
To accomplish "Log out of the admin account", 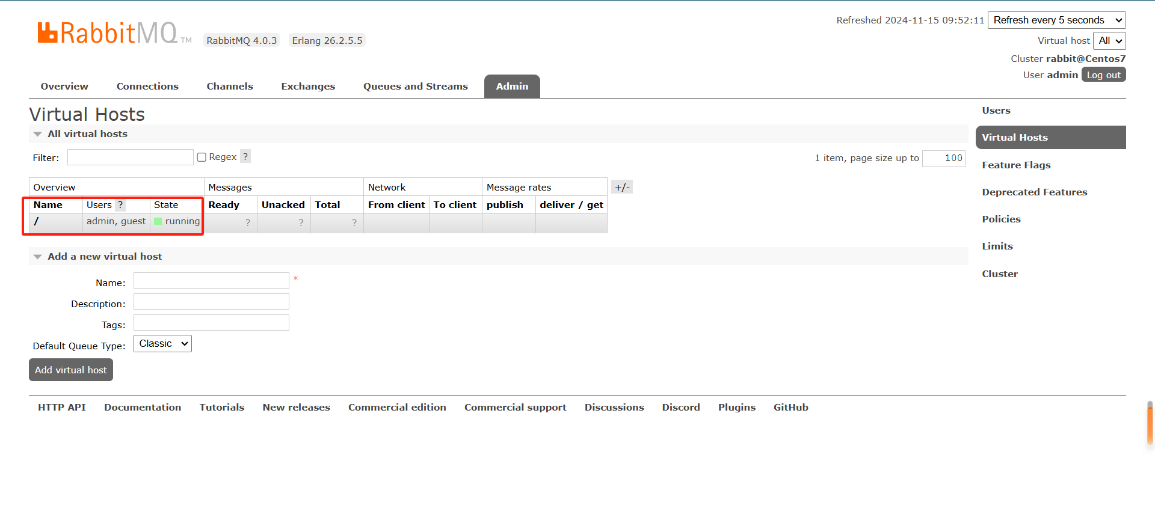I will pyautogui.click(x=1103, y=75).
